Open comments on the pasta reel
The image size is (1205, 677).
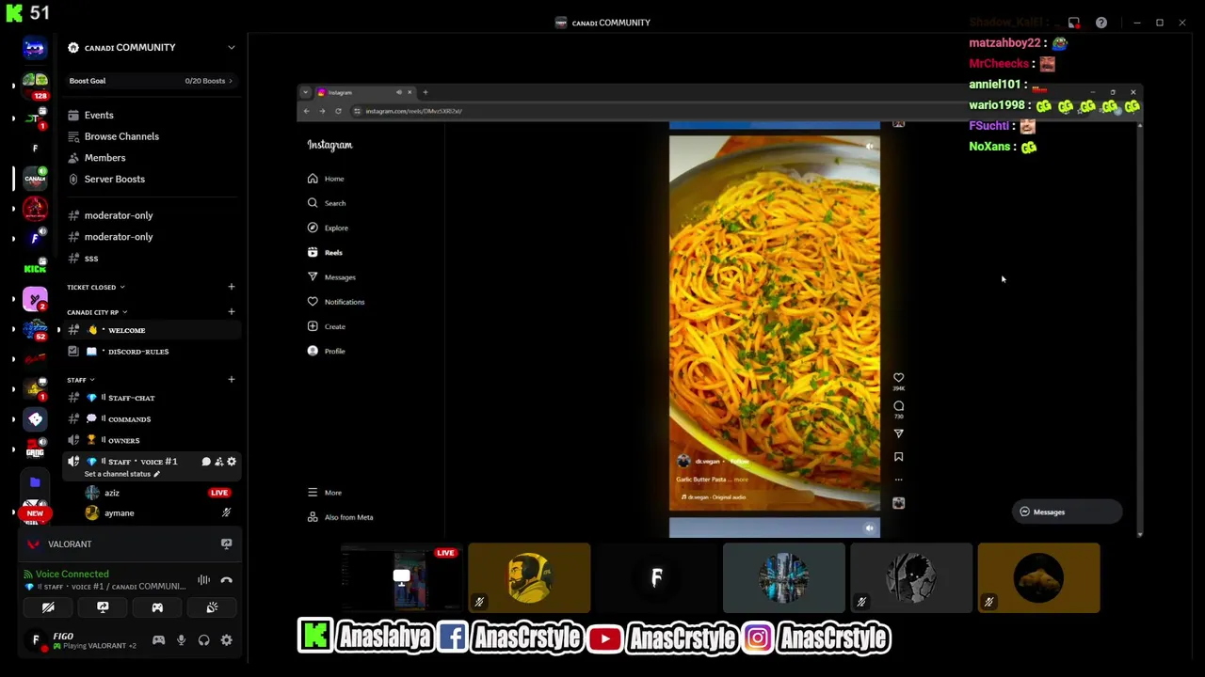click(898, 406)
